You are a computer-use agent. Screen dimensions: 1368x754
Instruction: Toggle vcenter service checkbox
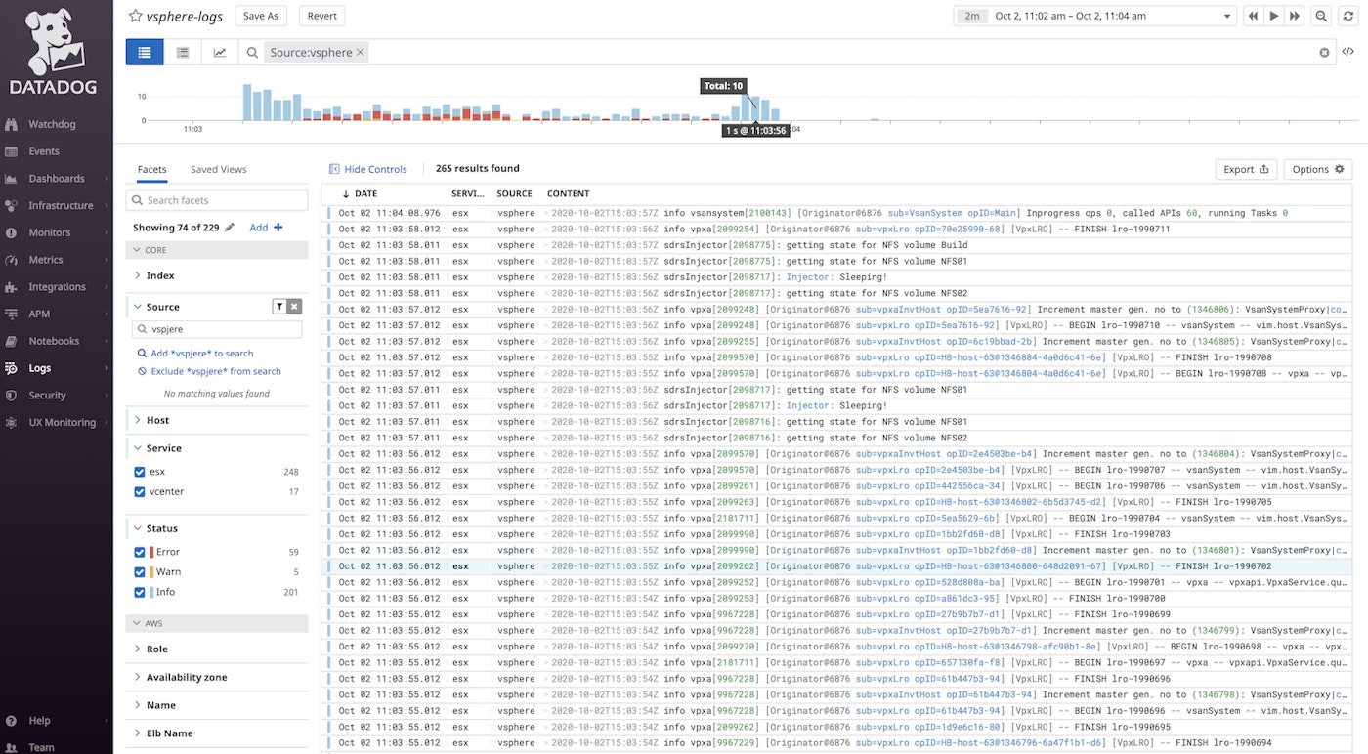(x=140, y=492)
